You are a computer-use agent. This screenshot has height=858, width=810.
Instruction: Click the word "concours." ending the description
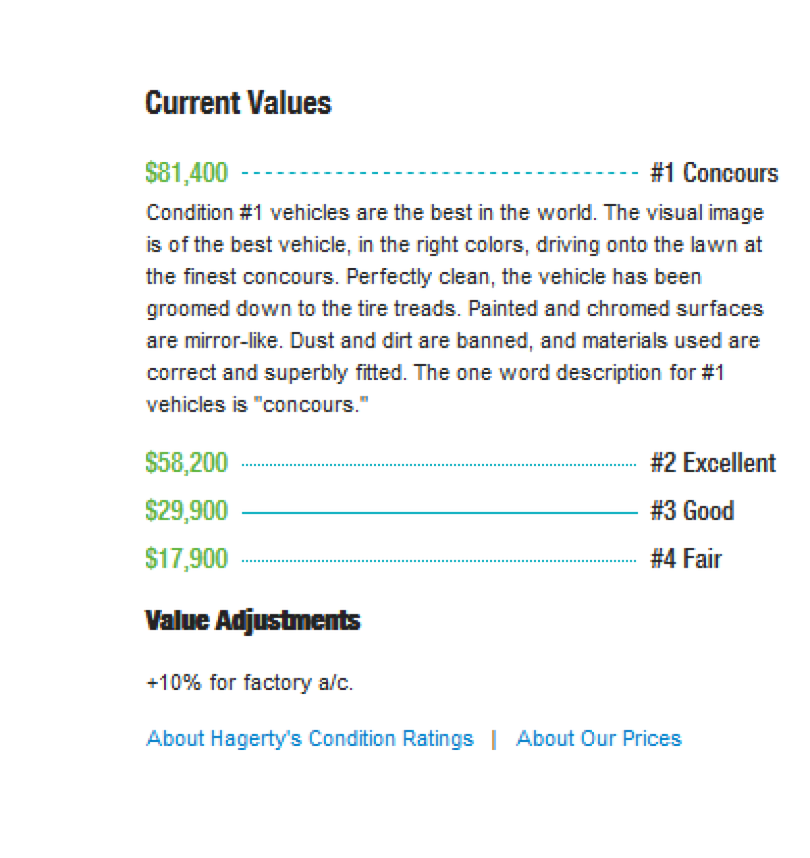point(310,405)
